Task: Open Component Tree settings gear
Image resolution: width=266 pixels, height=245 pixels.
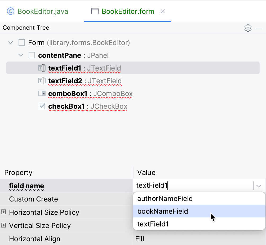Action: (248, 28)
